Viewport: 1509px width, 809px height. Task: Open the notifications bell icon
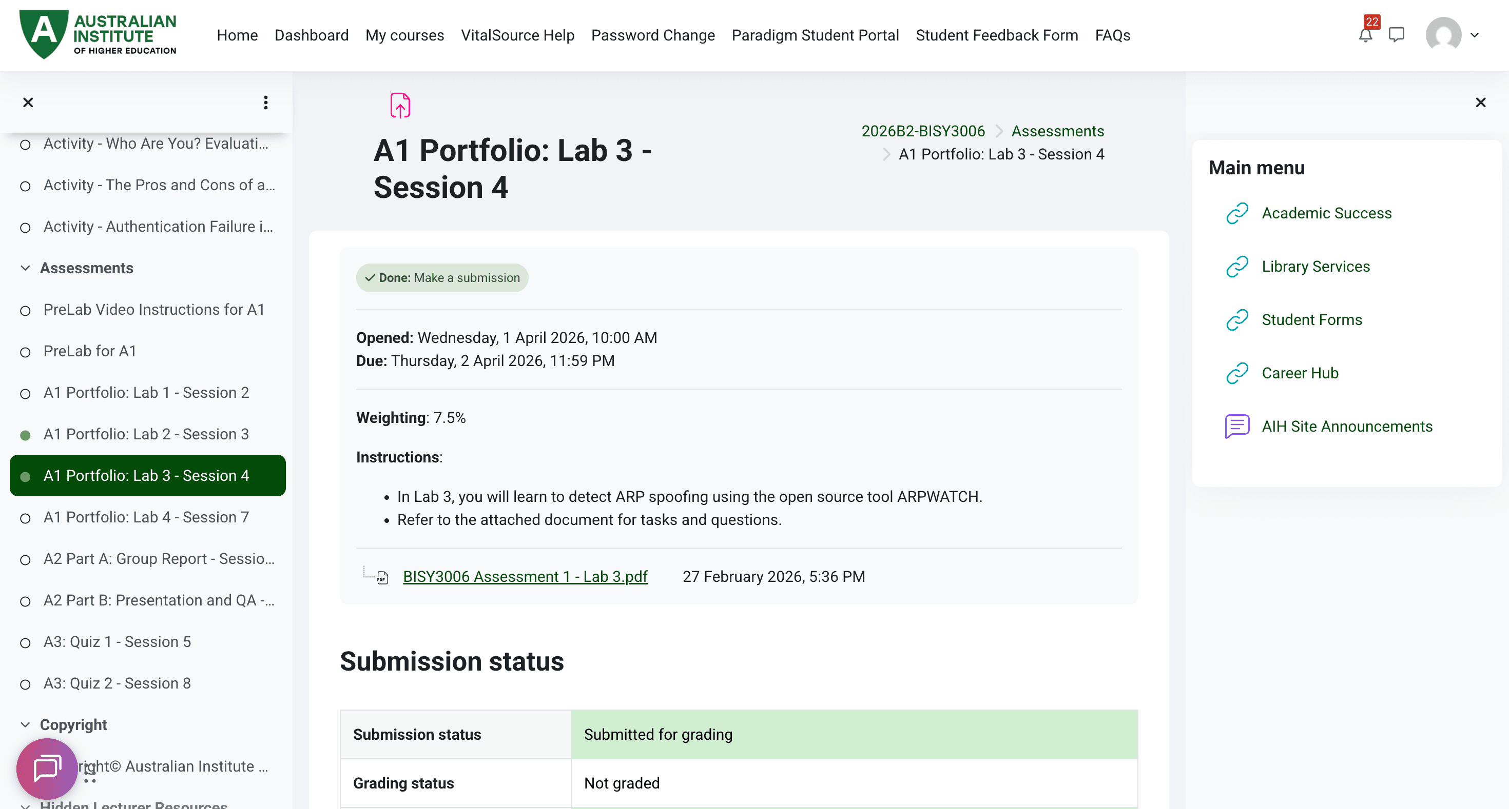[x=1365, y=35]
